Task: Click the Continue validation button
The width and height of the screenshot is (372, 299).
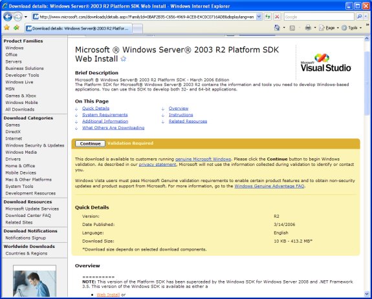Action: pyautogui.click(x=90, y=143)
